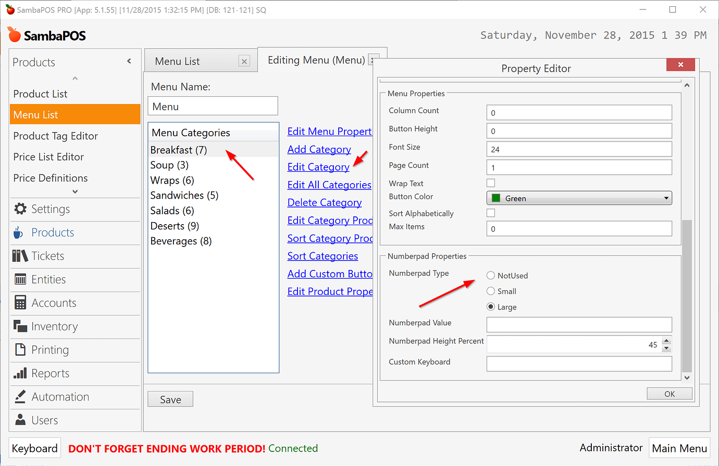Click Property Editor scrollbar down arrow
Image resolution: width=719 pixels, height=466 pixels.
point(687,378)
